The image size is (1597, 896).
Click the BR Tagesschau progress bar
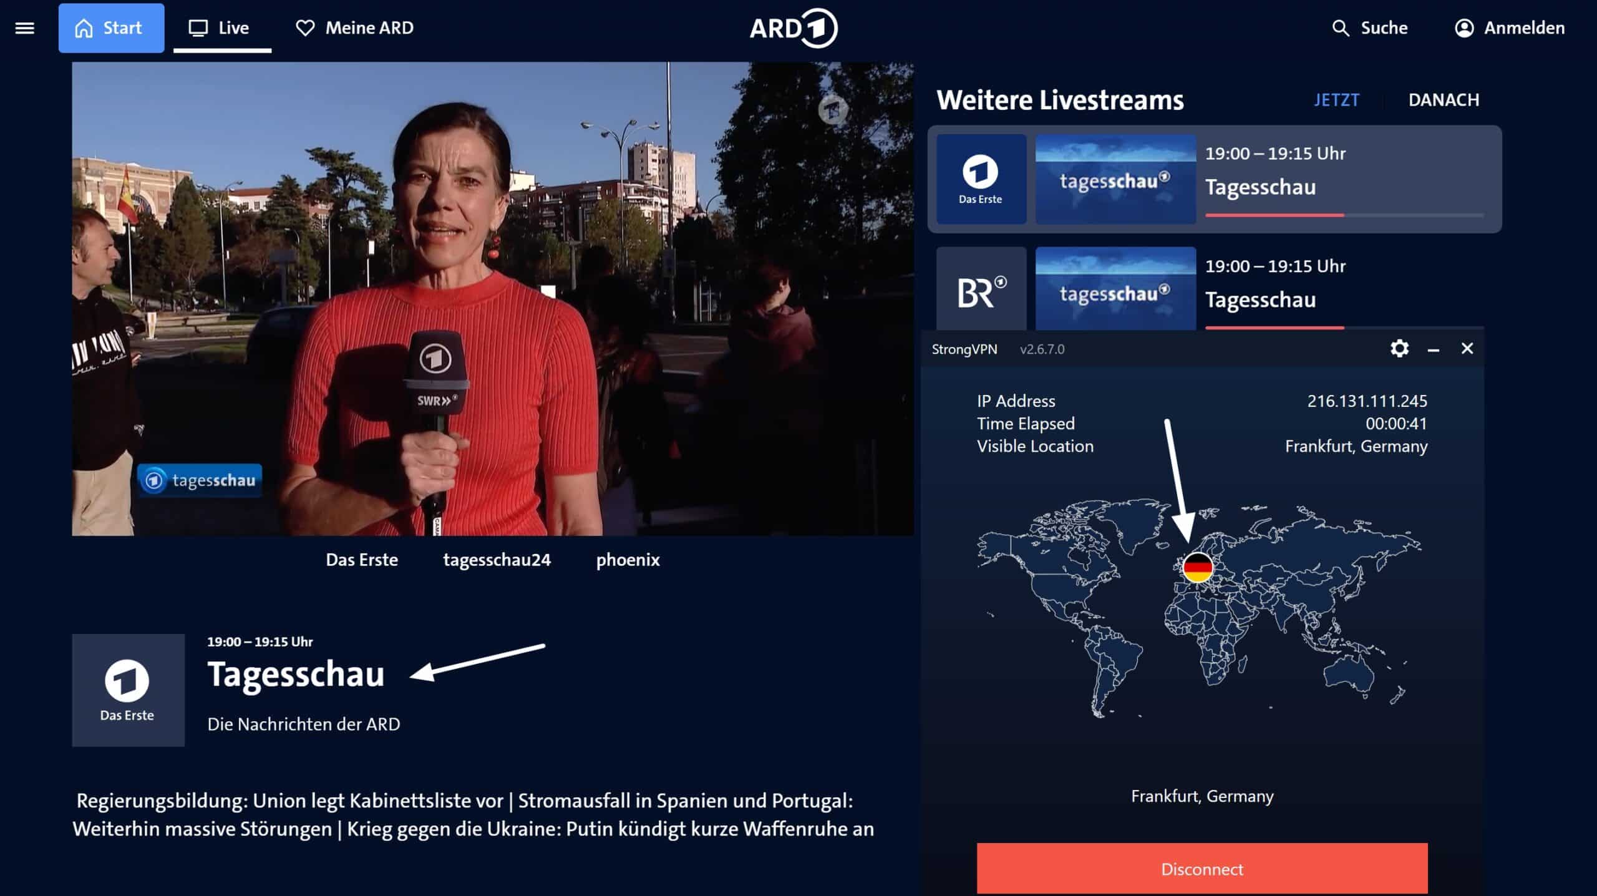click(x=1344, y=328)
